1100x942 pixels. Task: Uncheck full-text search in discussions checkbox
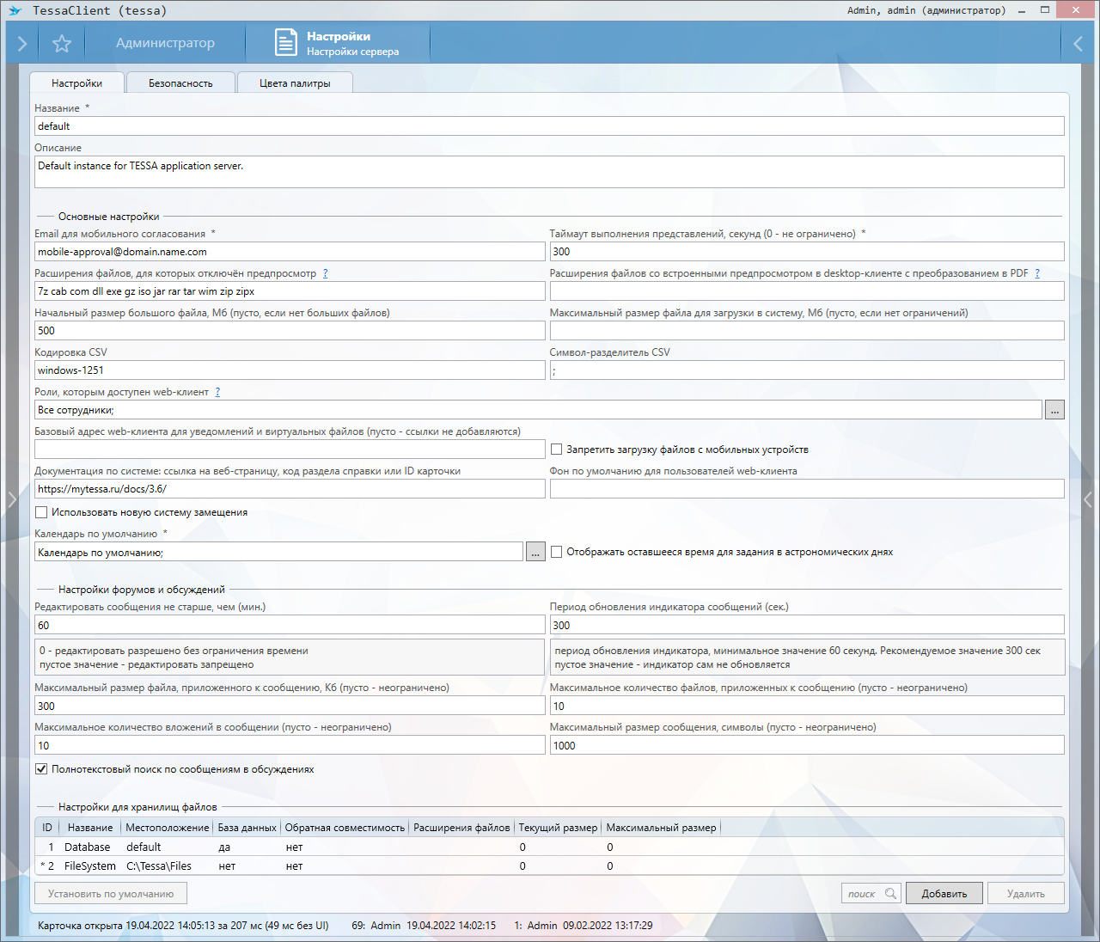click(x=41, y=769)
